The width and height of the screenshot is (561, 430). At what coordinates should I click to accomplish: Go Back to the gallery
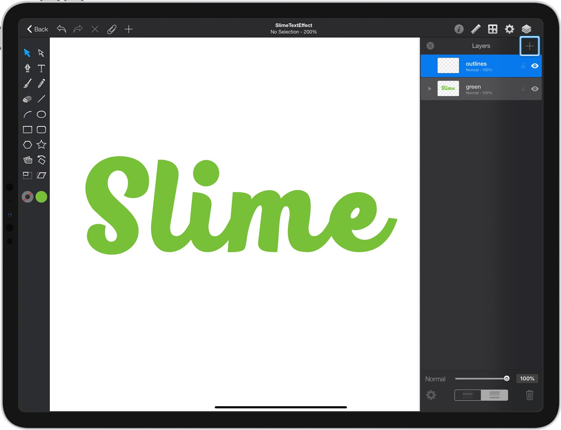click(x=37, y=29)
